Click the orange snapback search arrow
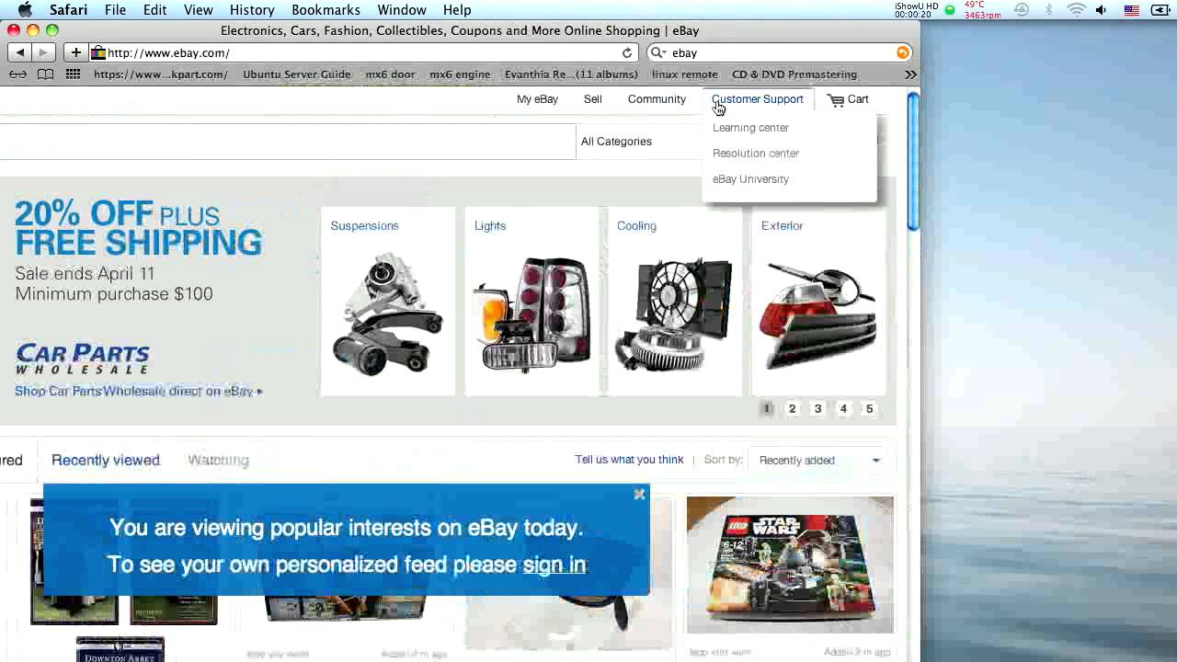The width and height of the screenshot is (1177, 662). (903, 52)
